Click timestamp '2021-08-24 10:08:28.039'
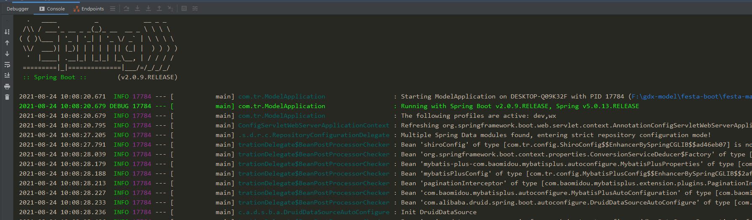Screen dimensions: 752x220 click(62, 154)
